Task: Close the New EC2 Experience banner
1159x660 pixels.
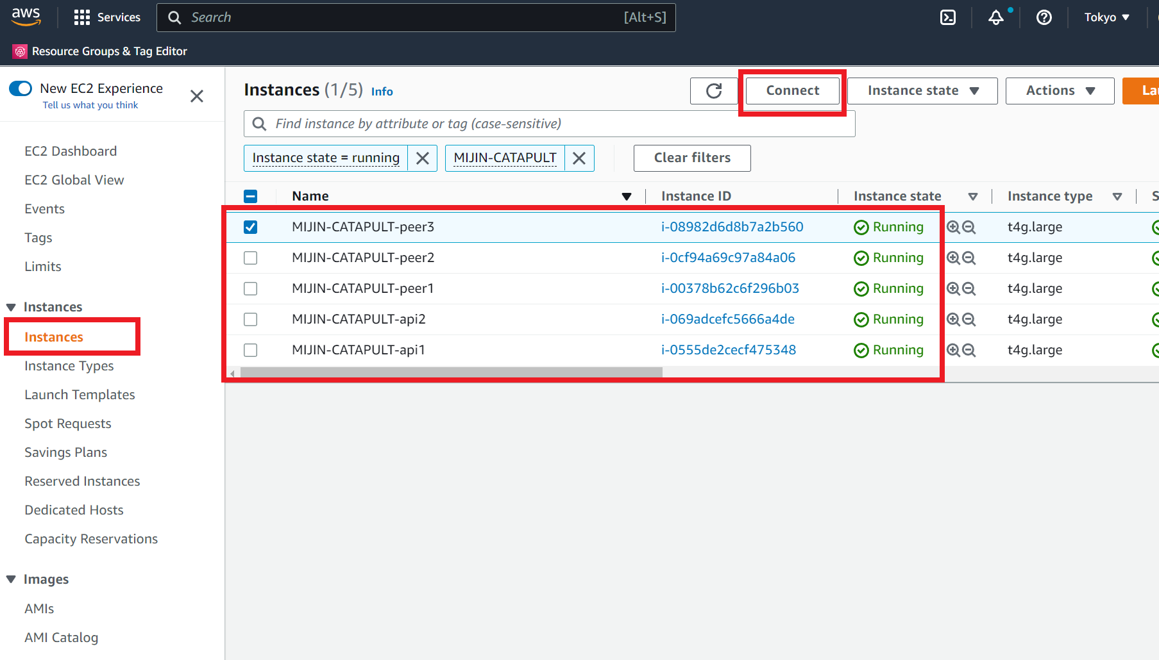Action: pyautogui.click(x=197, y=96)
